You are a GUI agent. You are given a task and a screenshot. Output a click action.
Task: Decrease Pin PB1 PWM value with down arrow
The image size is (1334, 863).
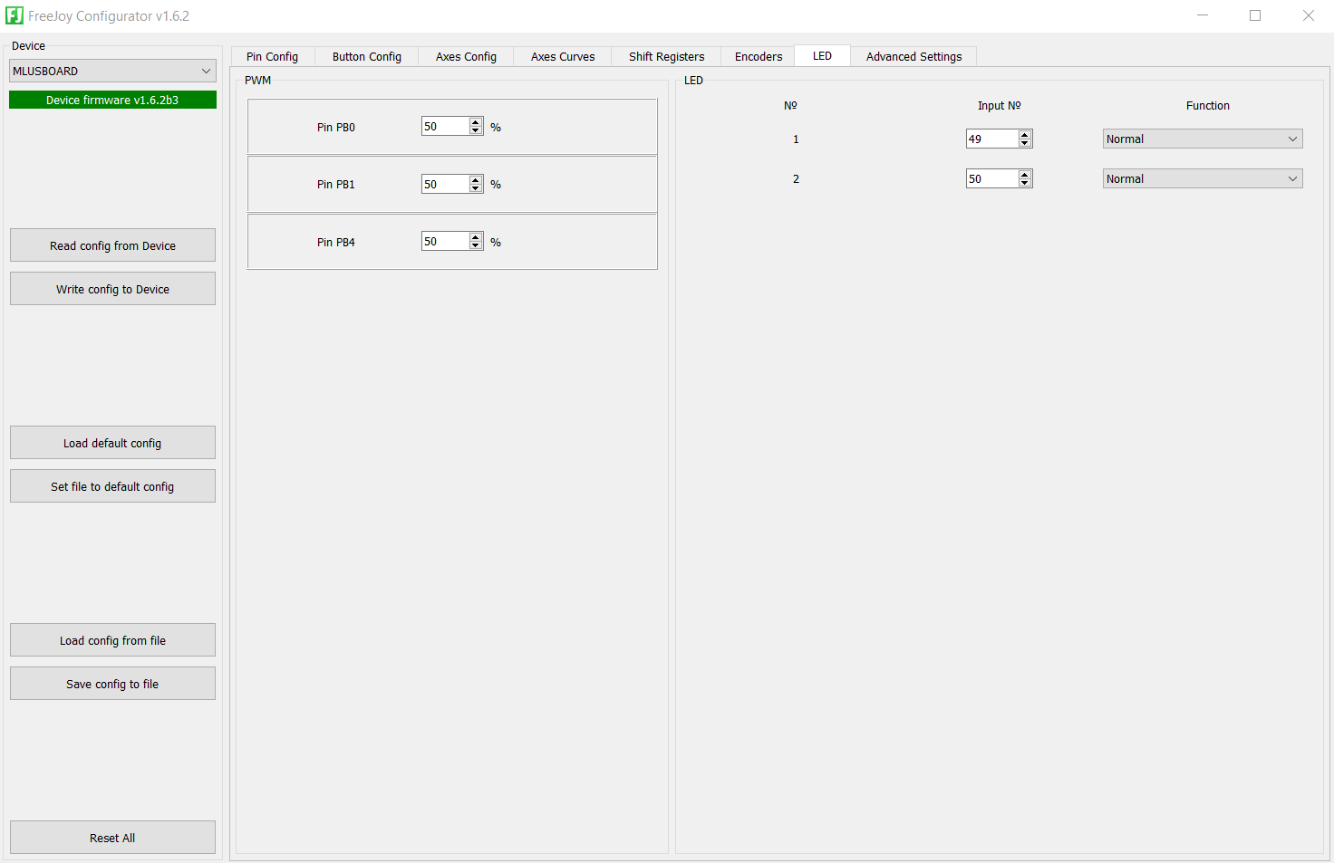click(476, 187)
